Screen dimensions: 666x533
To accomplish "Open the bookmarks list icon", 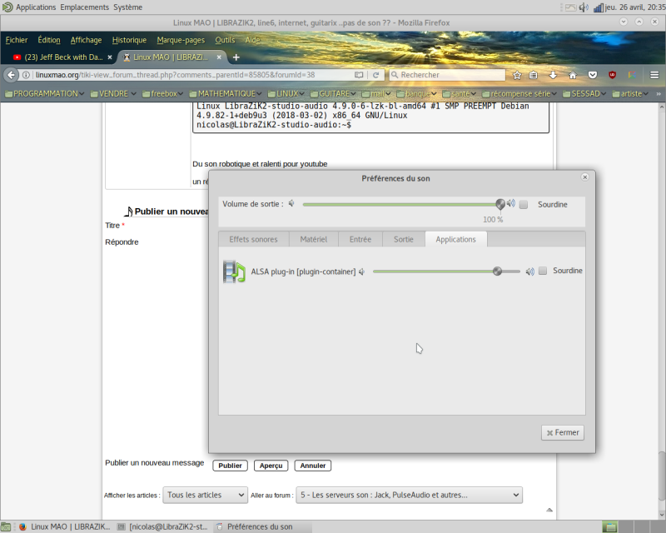I will tap(534, 75).
